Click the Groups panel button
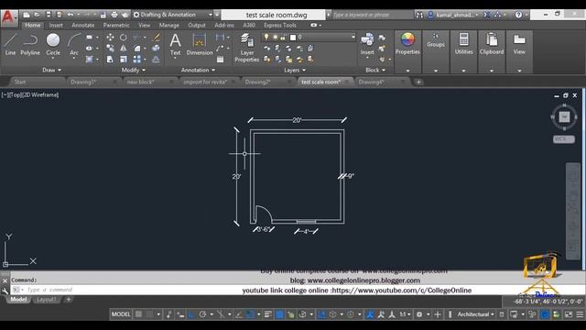 436,40
